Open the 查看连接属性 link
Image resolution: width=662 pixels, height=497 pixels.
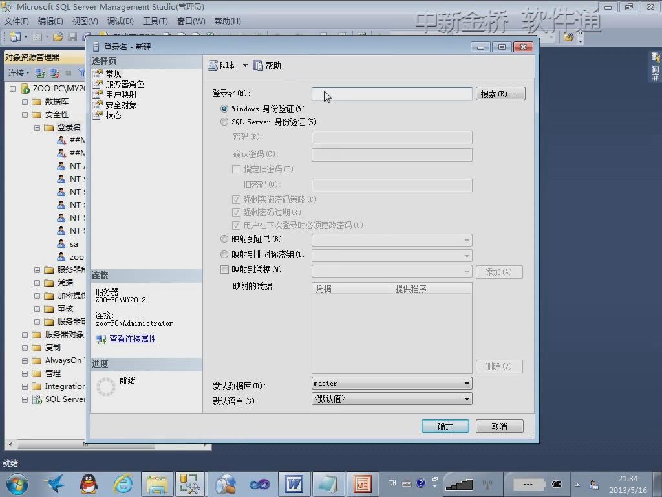click(133, 338)
